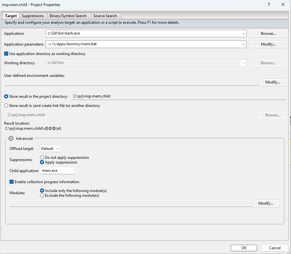Select Store result in another directory
The width and height of the screenshot is (291, 254).
[6, 106]
